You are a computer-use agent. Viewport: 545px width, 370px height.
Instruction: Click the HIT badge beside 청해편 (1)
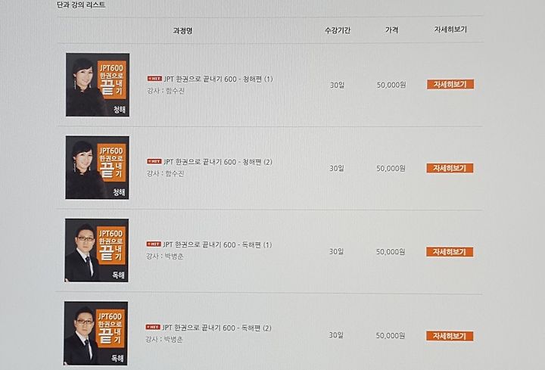click(154, 79)
